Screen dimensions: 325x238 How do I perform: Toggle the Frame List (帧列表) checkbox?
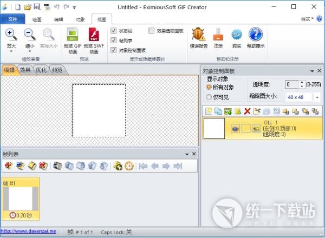113,40
